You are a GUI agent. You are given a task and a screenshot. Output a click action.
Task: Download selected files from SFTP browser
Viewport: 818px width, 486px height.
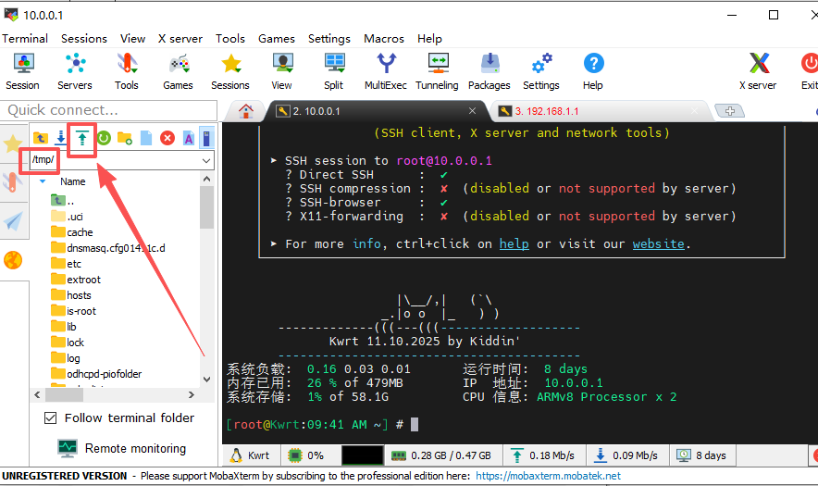[x=60, y=138]
